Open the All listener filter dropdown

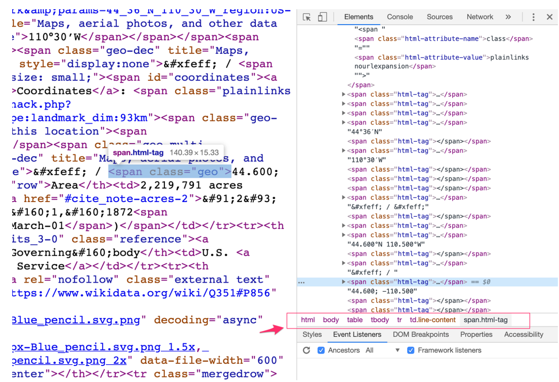coord(383,351)
